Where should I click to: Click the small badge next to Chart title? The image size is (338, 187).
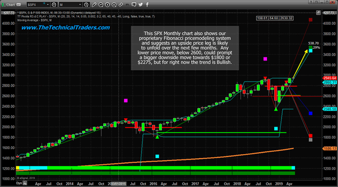click(x=19, y=5)
